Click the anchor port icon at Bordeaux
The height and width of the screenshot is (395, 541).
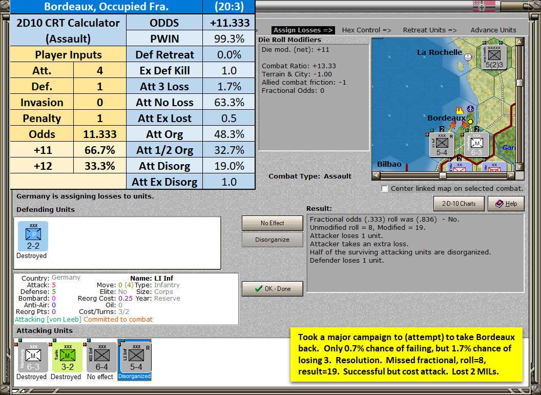click(470, 109)
